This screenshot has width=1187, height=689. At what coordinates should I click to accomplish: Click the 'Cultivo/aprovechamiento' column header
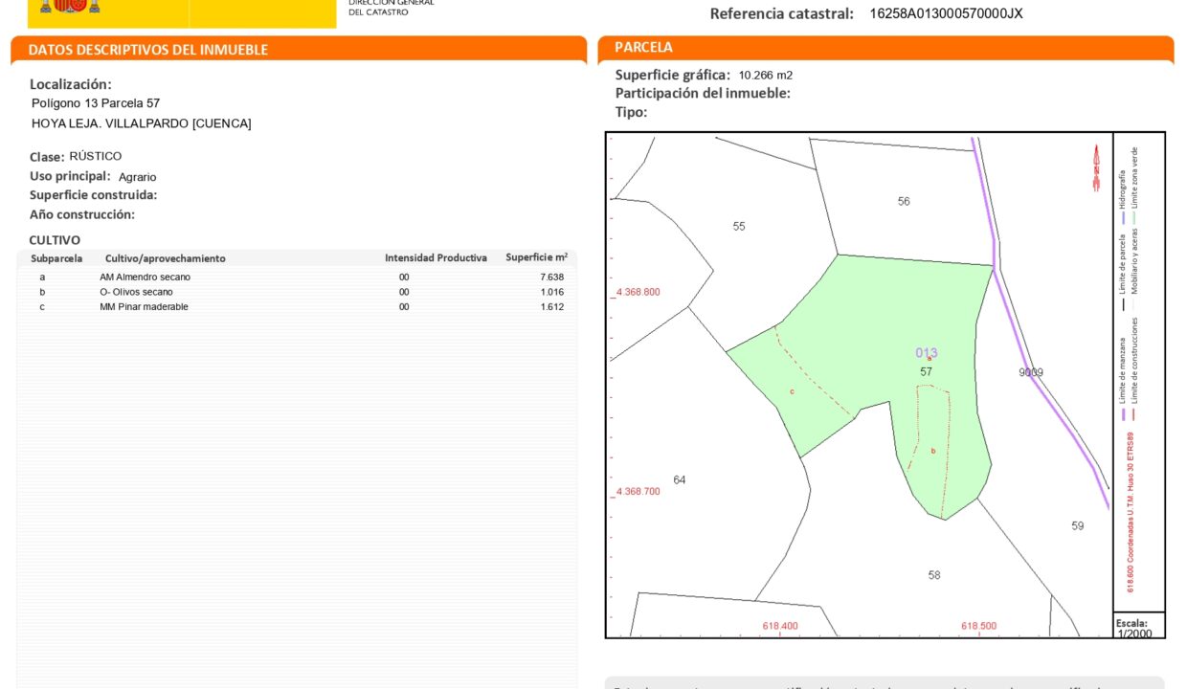tap(166, 258)
